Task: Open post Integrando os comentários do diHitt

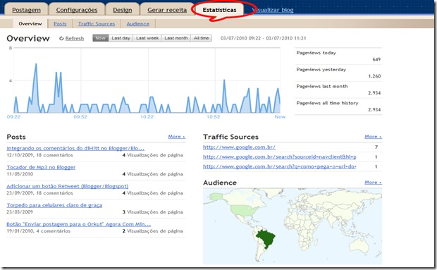Action: 75,148
